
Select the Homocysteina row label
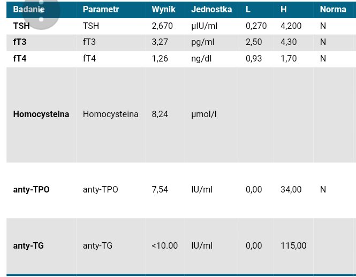point(41,114)
